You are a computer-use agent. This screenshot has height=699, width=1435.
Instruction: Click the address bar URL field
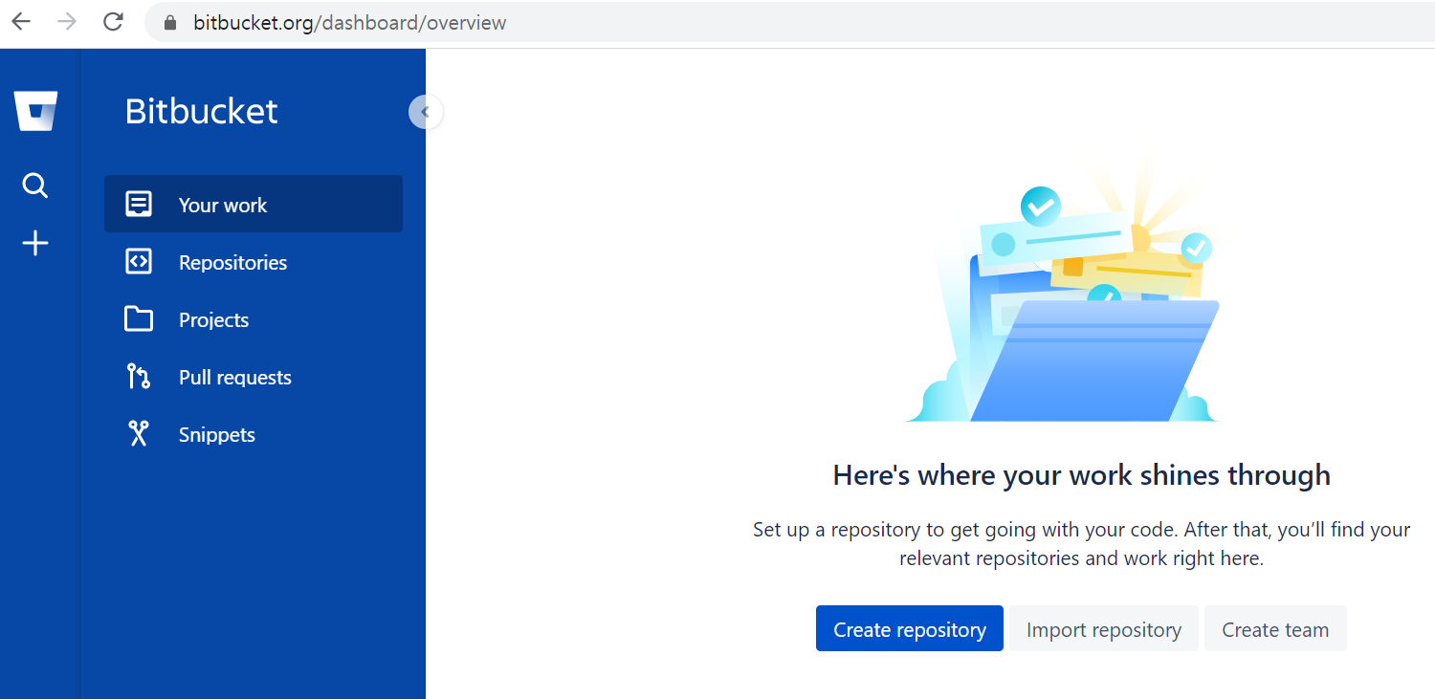coord(789,22)
